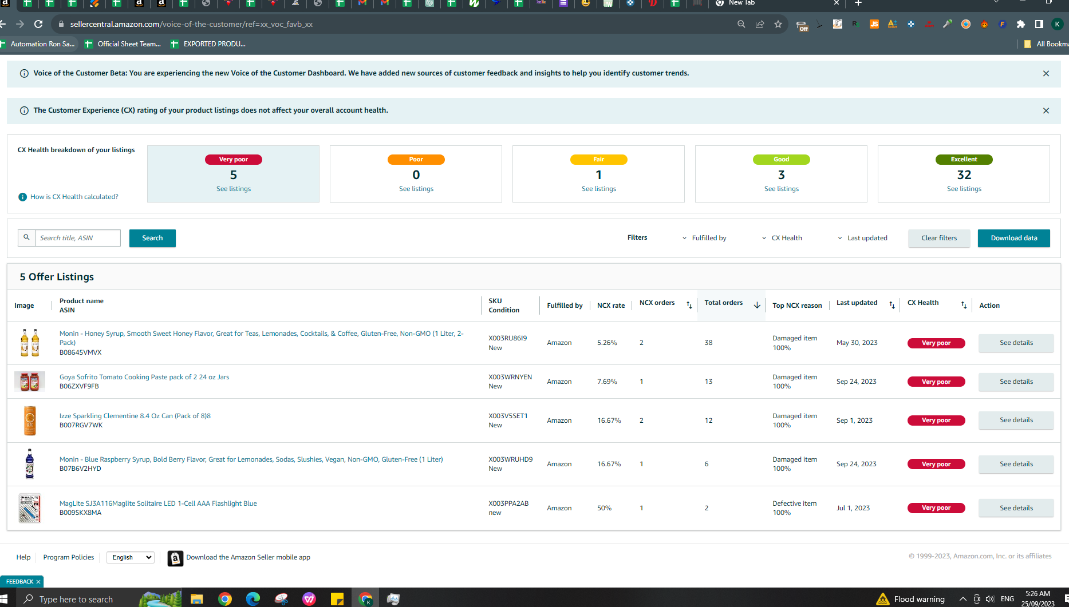See listings under Good card
The image size is (1069, 607).
[782, 189]
